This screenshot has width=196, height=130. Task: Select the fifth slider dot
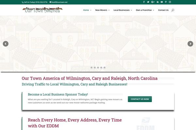pyautogui.click(x=105, y=68)
